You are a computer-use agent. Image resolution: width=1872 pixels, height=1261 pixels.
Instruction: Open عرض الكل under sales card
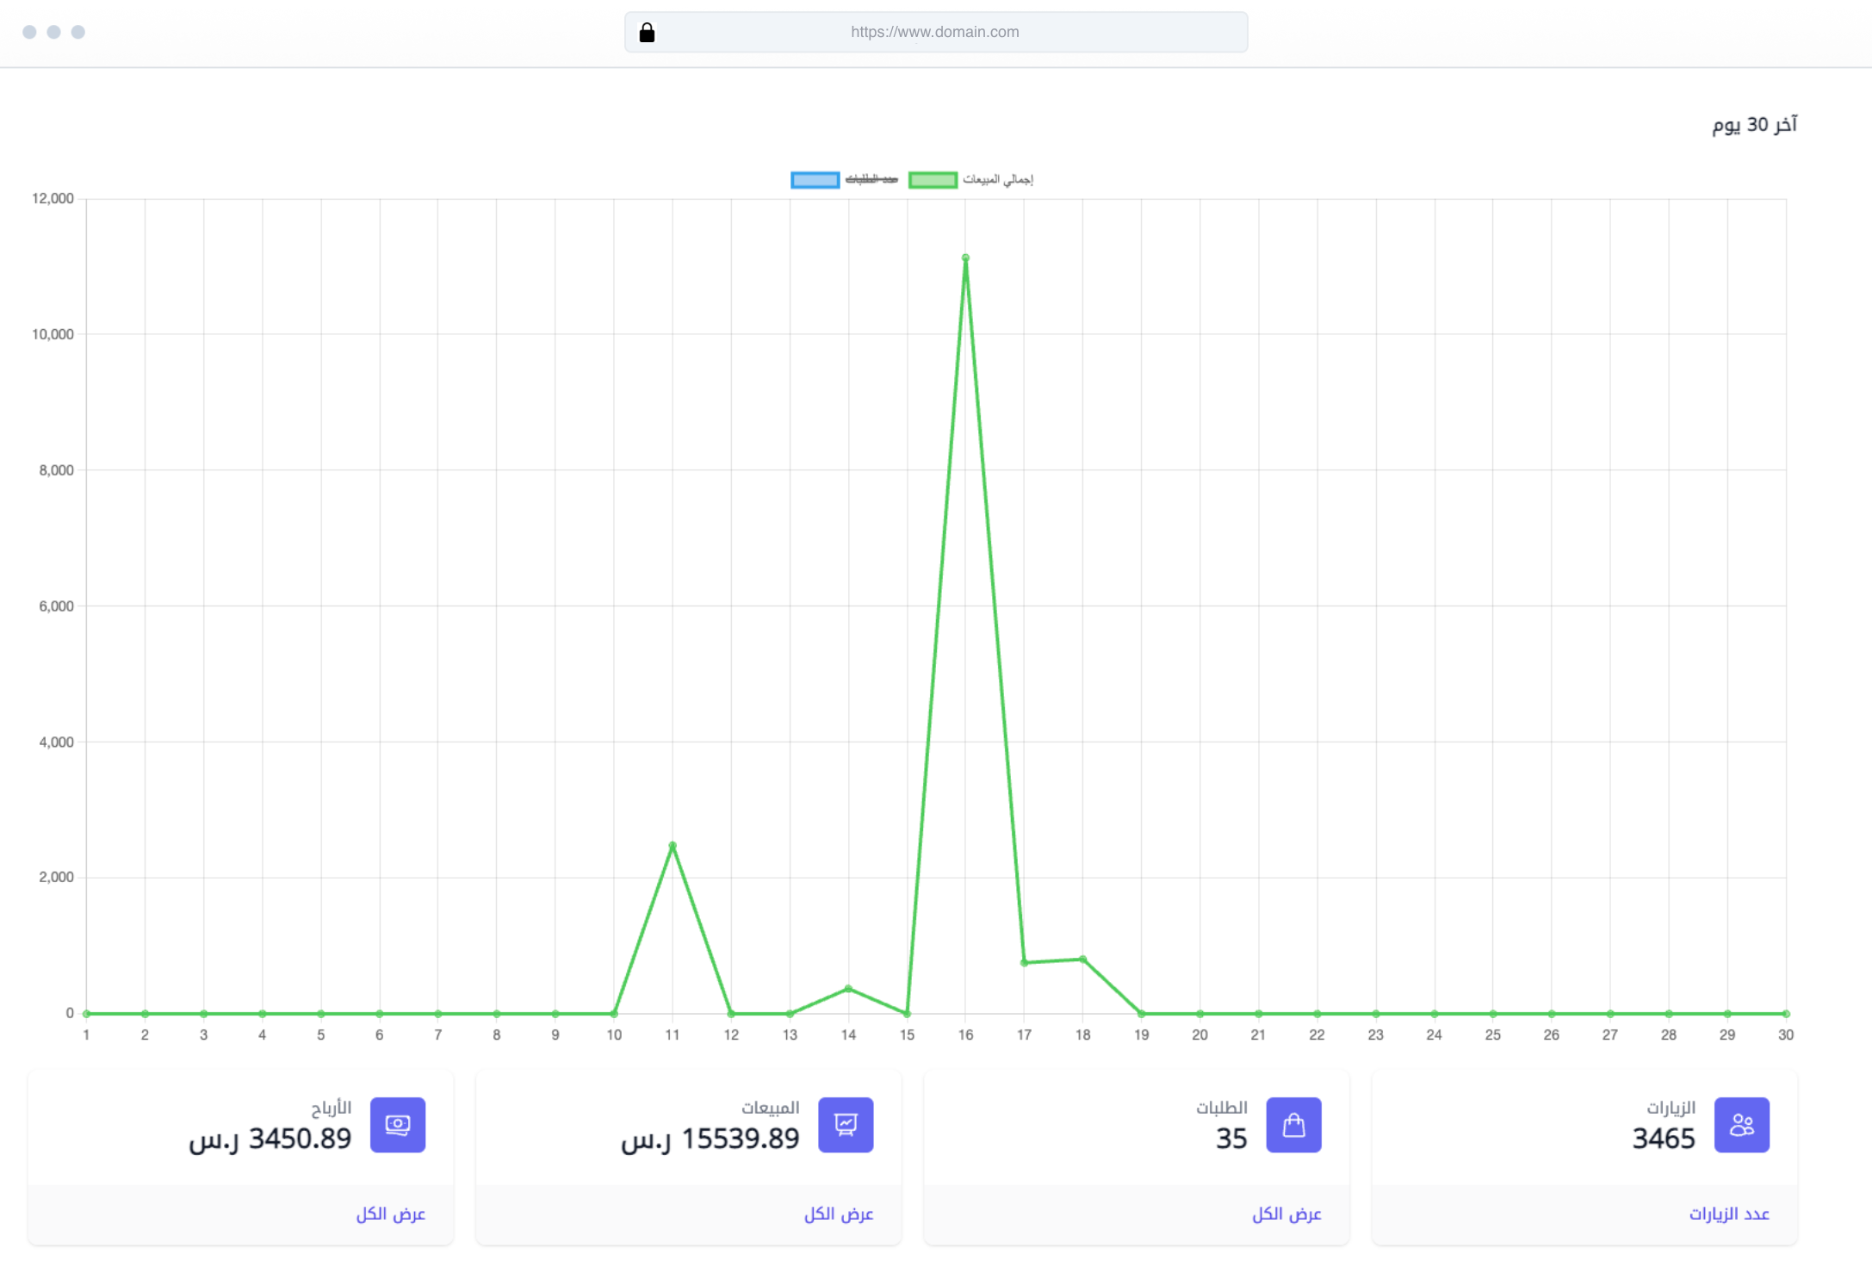pyautogui.click(x=839, y=1214)
